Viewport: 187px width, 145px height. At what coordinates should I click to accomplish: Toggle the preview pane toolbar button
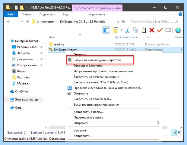(x=106, y=30)
